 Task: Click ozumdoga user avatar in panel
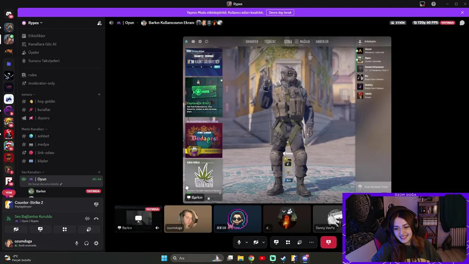(8, 243)
